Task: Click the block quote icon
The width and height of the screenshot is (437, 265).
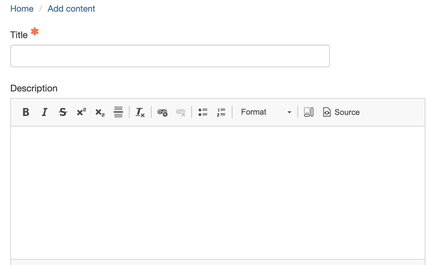Action: tap(118, 112)
